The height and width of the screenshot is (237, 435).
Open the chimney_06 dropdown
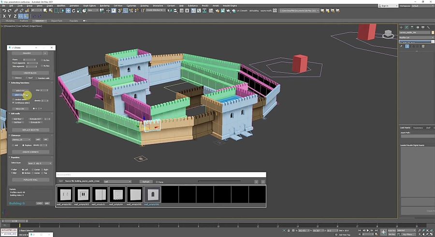click(x=21, y=140)
